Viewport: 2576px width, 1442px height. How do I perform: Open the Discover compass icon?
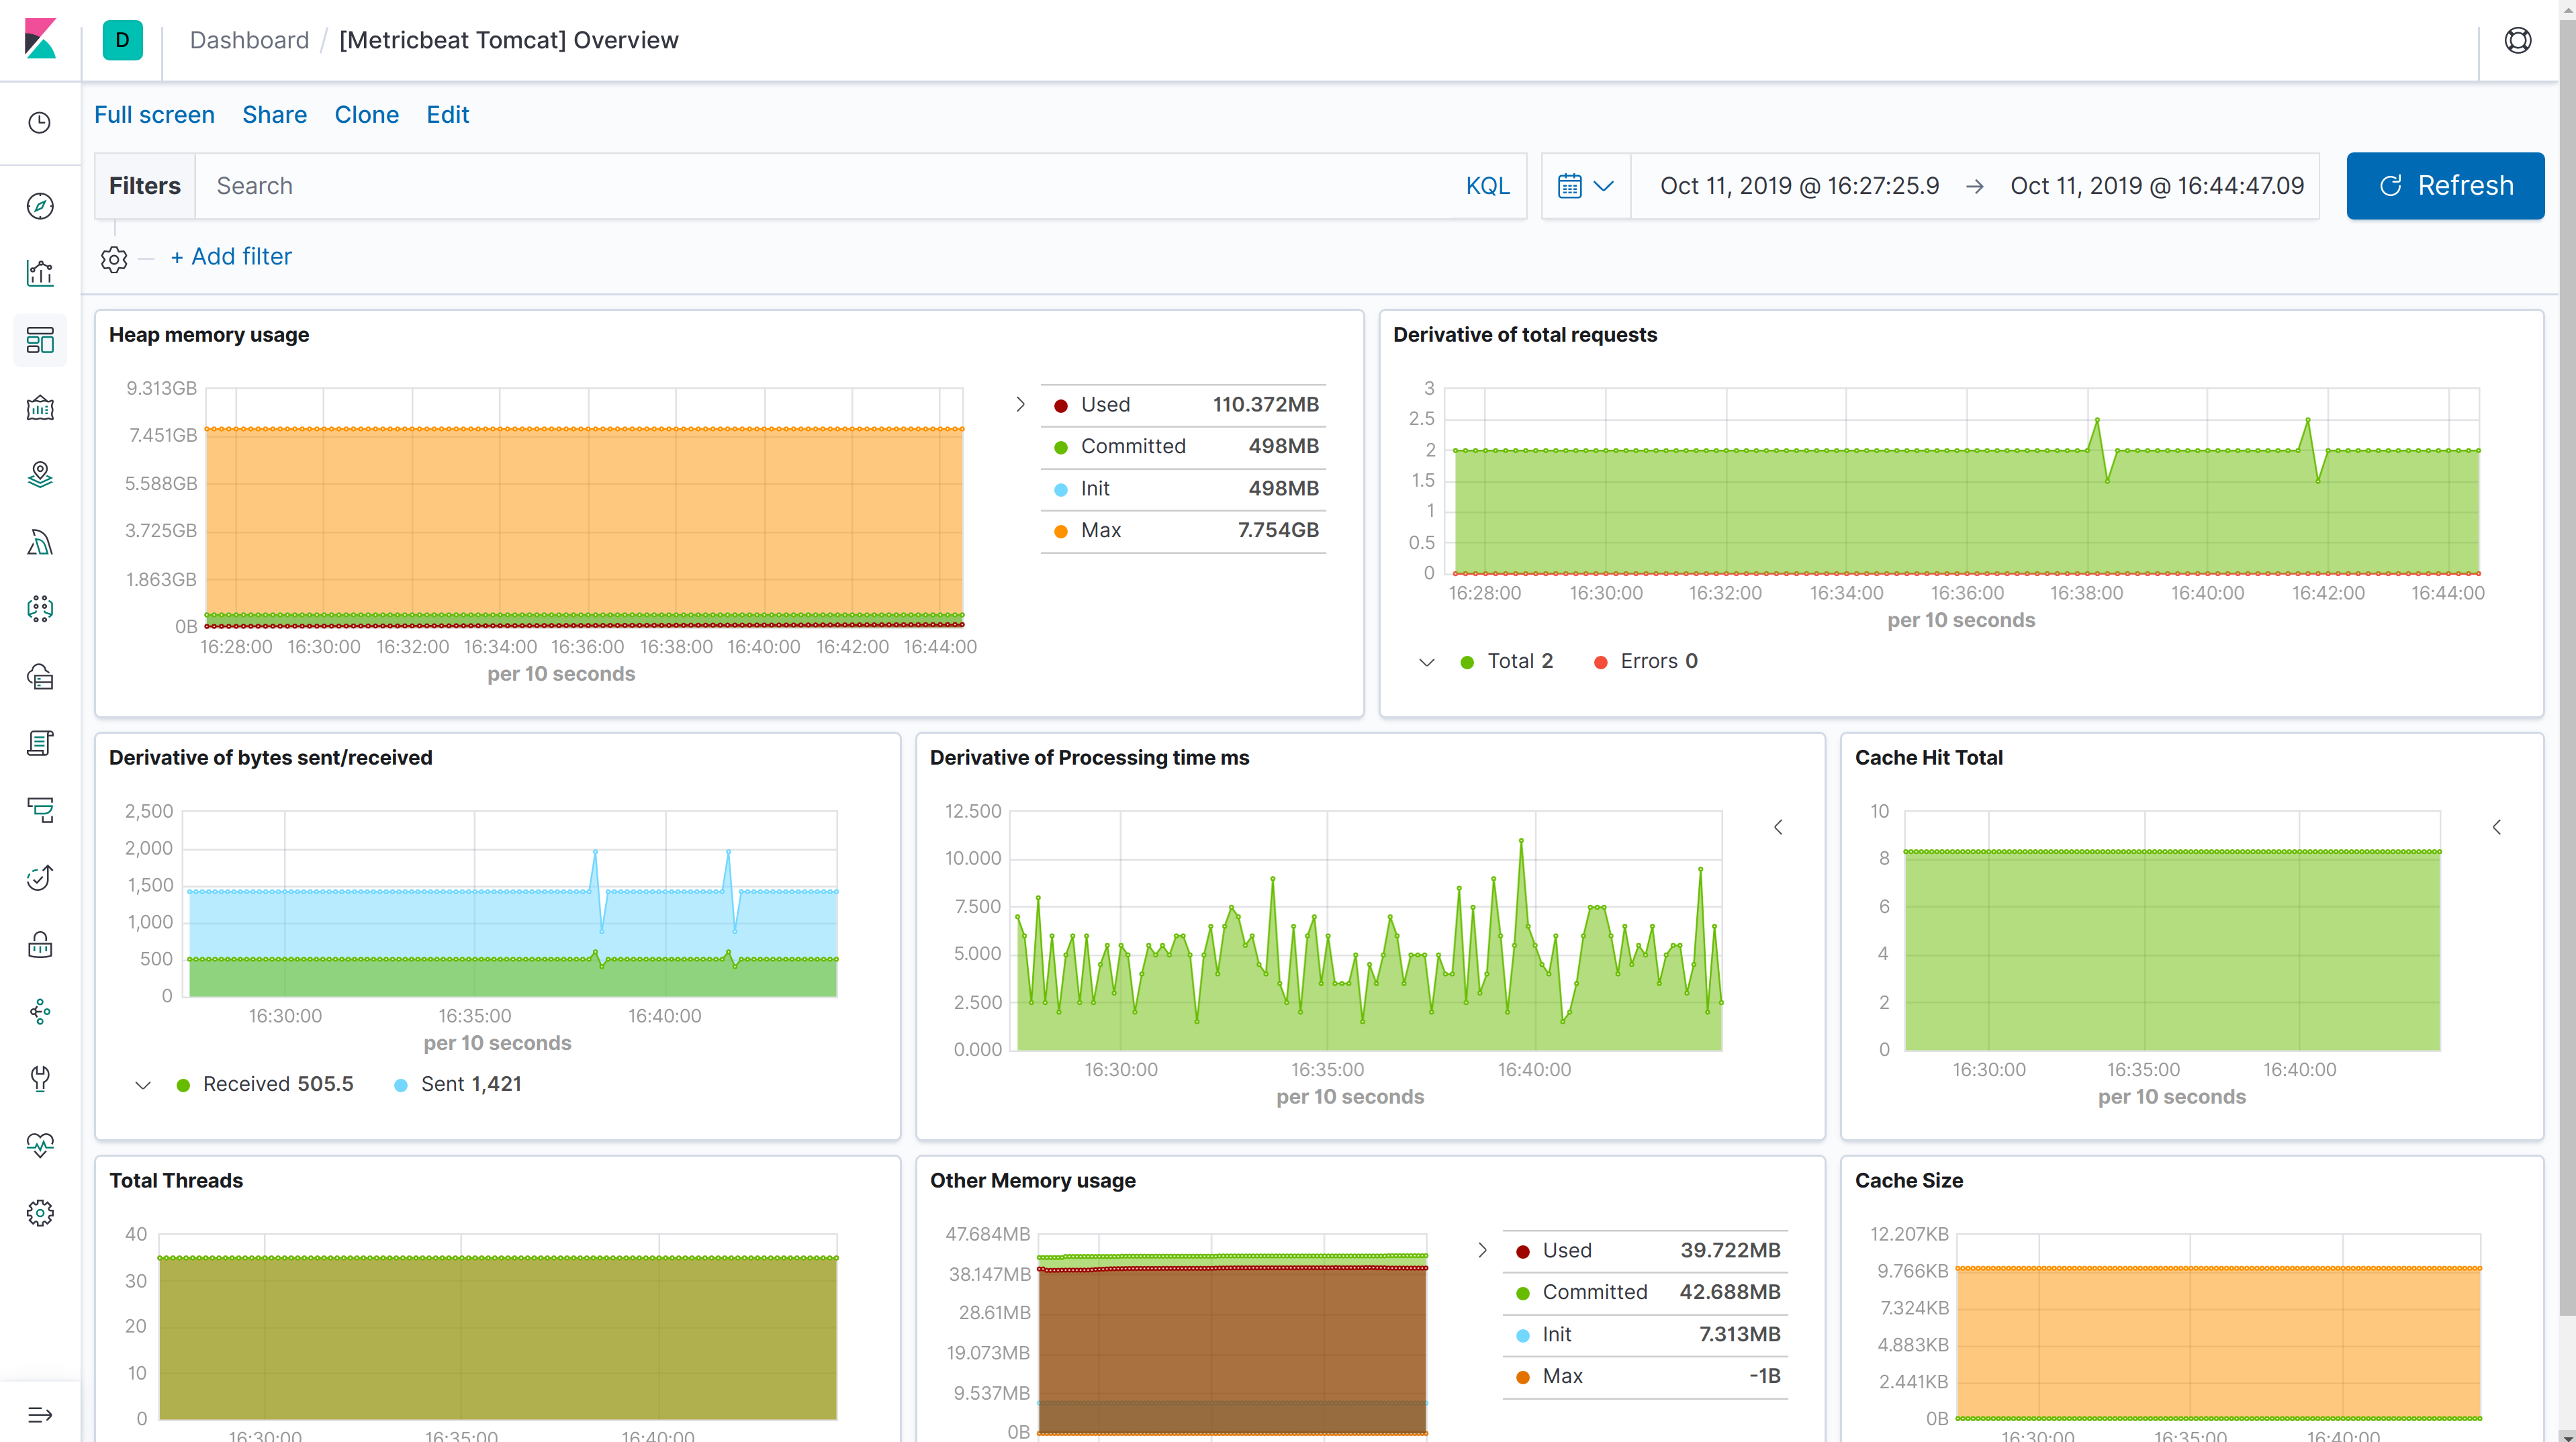tap(40, 206)
